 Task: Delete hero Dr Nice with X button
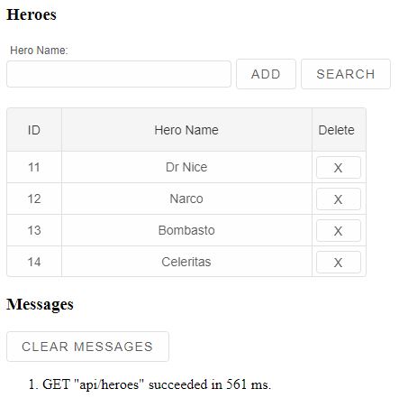tap(339, 168)
